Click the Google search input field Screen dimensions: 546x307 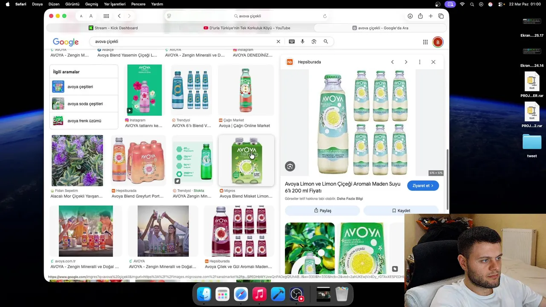183,41
